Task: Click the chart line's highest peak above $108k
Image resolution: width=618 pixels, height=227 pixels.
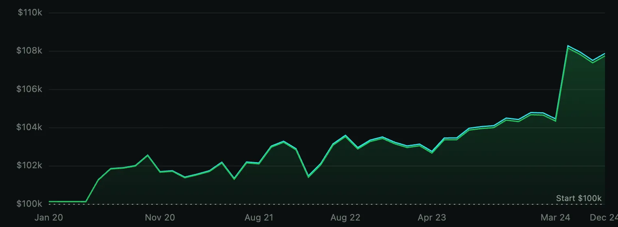Action: [x=568, y=46]
